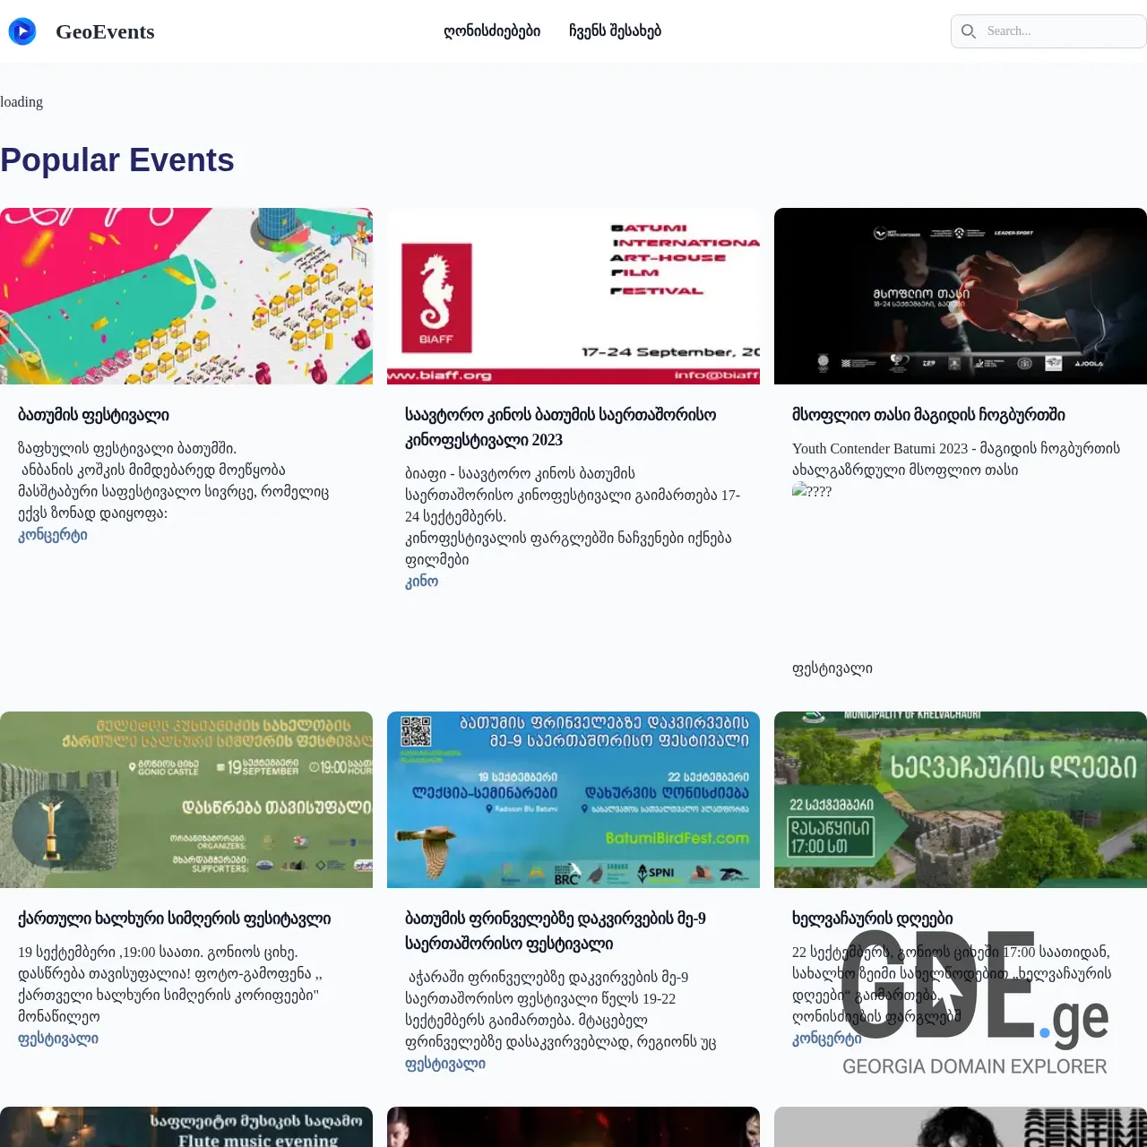1147x1147 pixels.
Task: Open the Flute music evening thumbnail
Action: (x=186, y=1127)
